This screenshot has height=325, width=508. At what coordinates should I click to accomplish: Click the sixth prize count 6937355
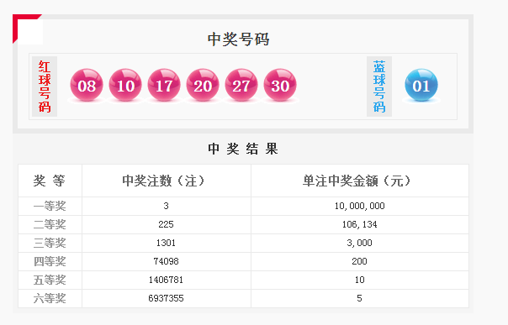[167, 298]
